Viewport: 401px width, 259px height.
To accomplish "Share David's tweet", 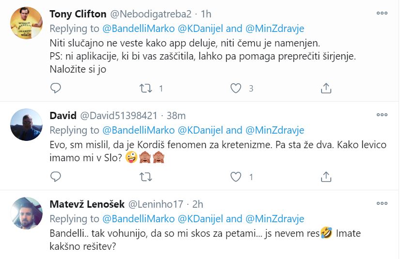I will 326,177.
